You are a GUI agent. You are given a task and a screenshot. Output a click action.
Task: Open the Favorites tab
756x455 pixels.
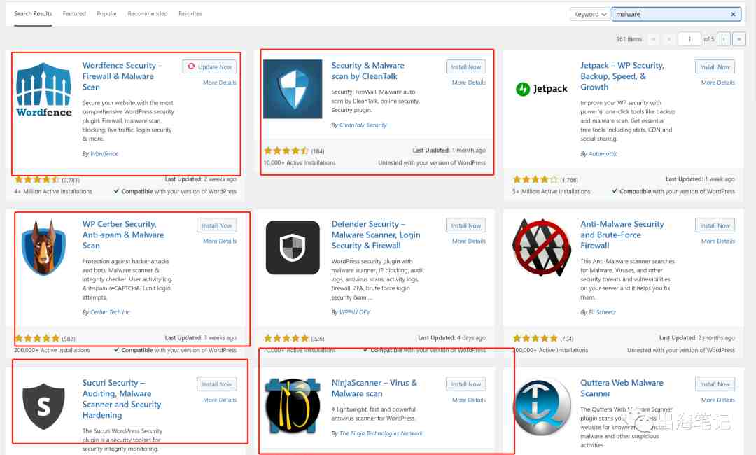click(x=190, y=13)
